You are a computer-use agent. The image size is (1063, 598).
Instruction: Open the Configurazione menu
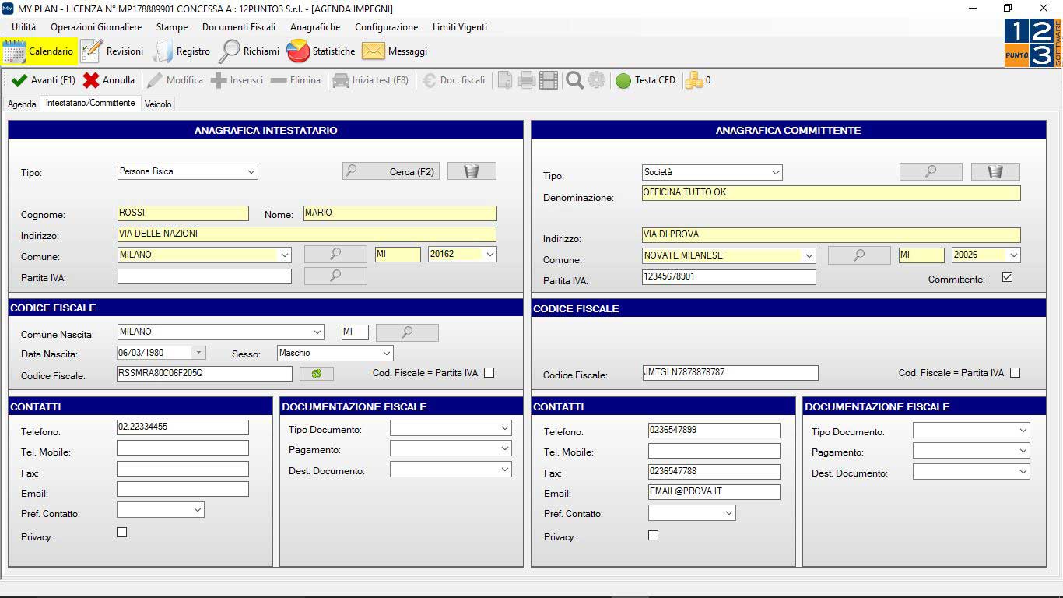(x=387, y=27)
